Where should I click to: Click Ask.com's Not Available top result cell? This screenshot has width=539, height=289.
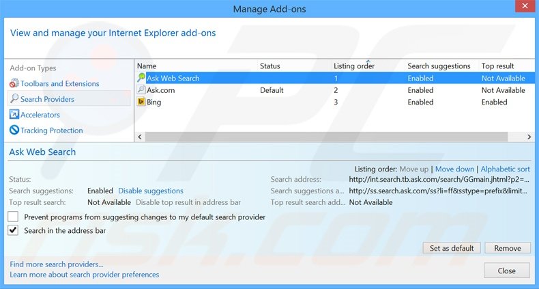pos(504,90)
